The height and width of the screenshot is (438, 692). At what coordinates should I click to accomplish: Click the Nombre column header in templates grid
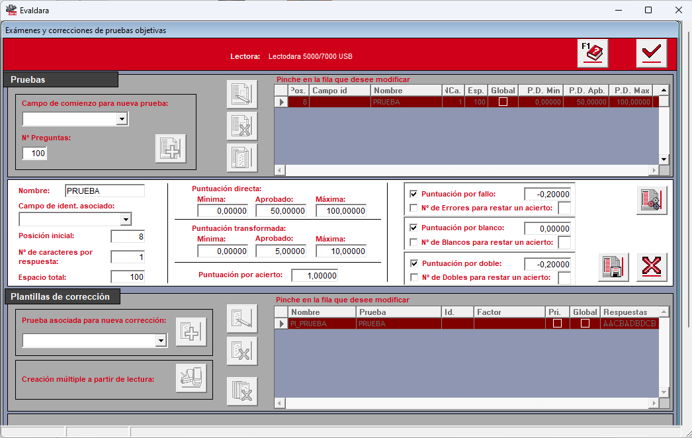(x=322, y=312)
